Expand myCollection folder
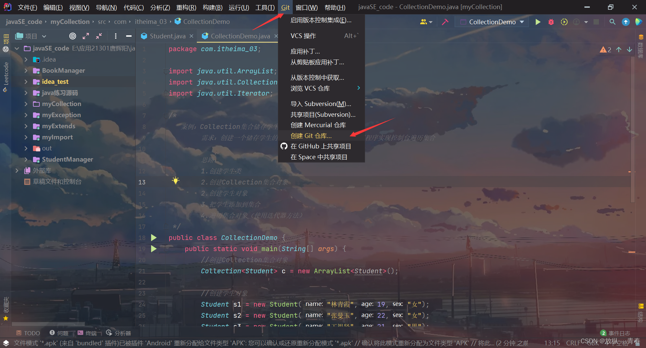 [26, 104]
